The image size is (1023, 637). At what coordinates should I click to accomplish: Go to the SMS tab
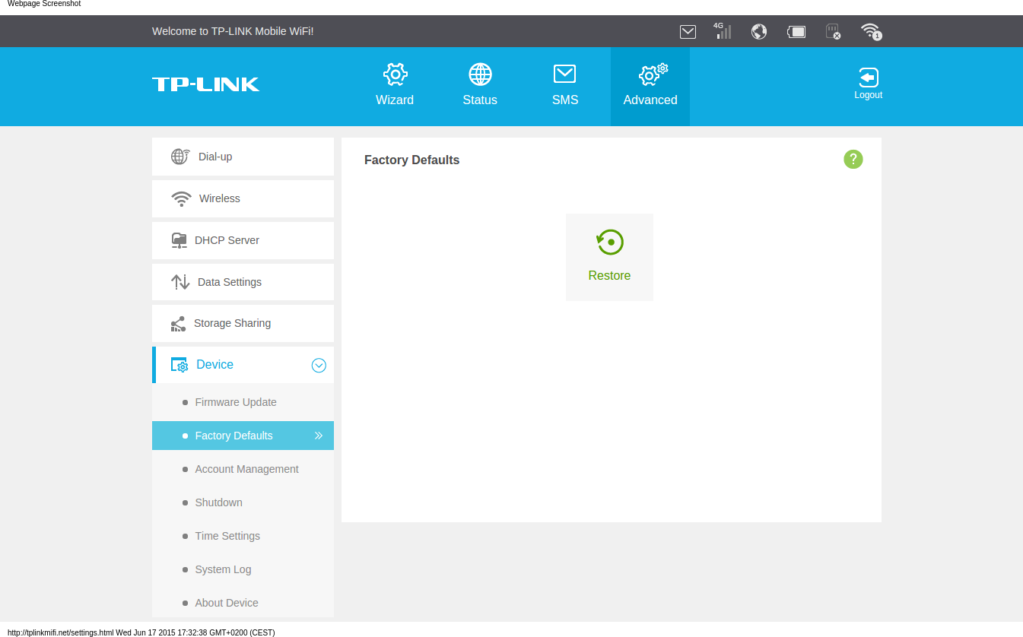(x=565, y=86)
